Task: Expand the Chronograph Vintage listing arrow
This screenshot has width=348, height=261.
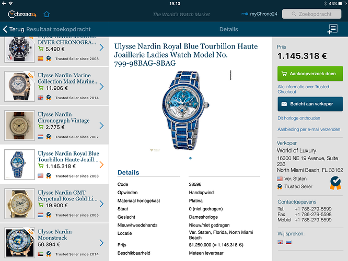Action: click(x=101, y=125)
